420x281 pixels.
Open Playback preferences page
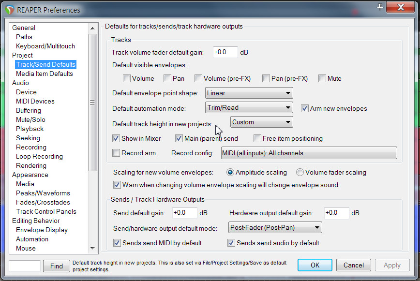(30, 129)
